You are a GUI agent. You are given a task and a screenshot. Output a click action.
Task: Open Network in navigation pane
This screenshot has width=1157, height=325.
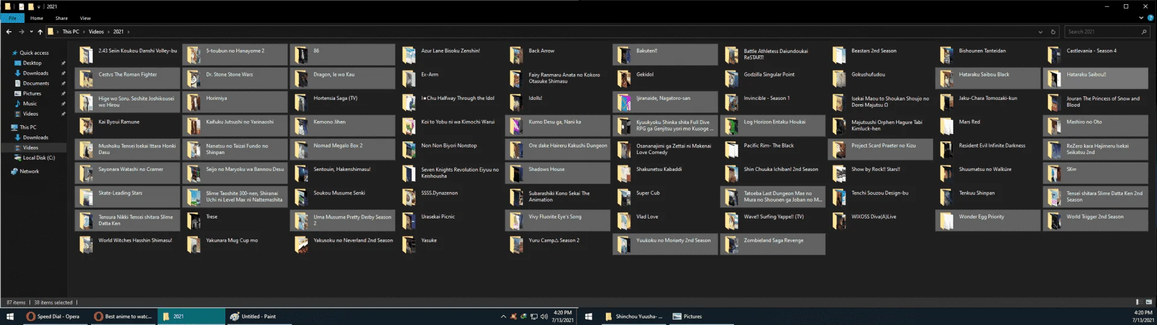click(x=29, y=172)
